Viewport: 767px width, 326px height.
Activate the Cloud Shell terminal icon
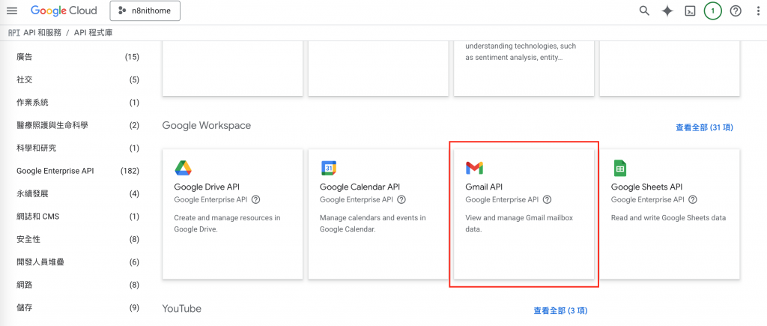click(690, 11)
